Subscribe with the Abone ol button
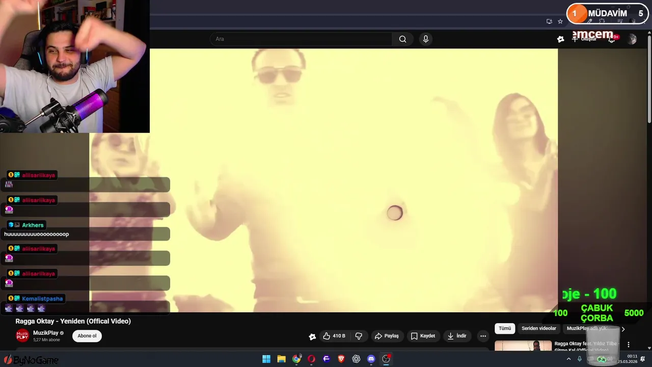This screenshot has width=652, height=367. [87, 336]
